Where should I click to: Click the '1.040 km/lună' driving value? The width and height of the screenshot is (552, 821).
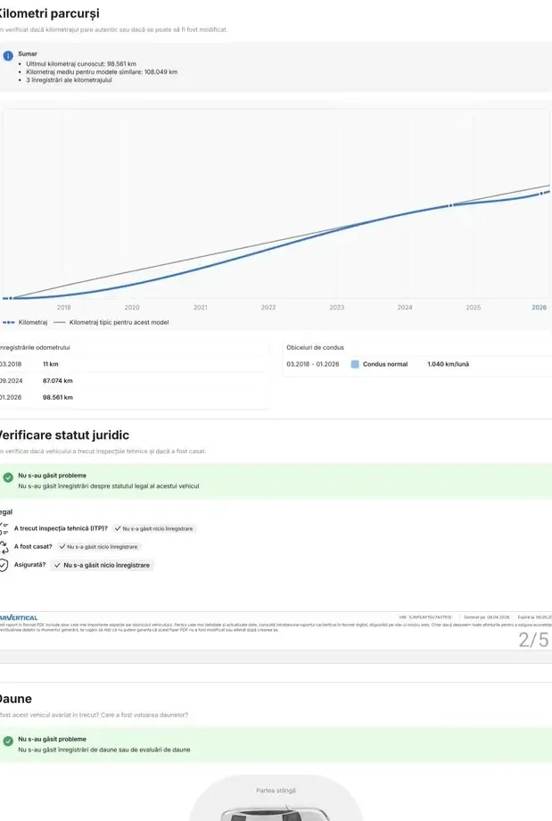[x=448, y=364]
